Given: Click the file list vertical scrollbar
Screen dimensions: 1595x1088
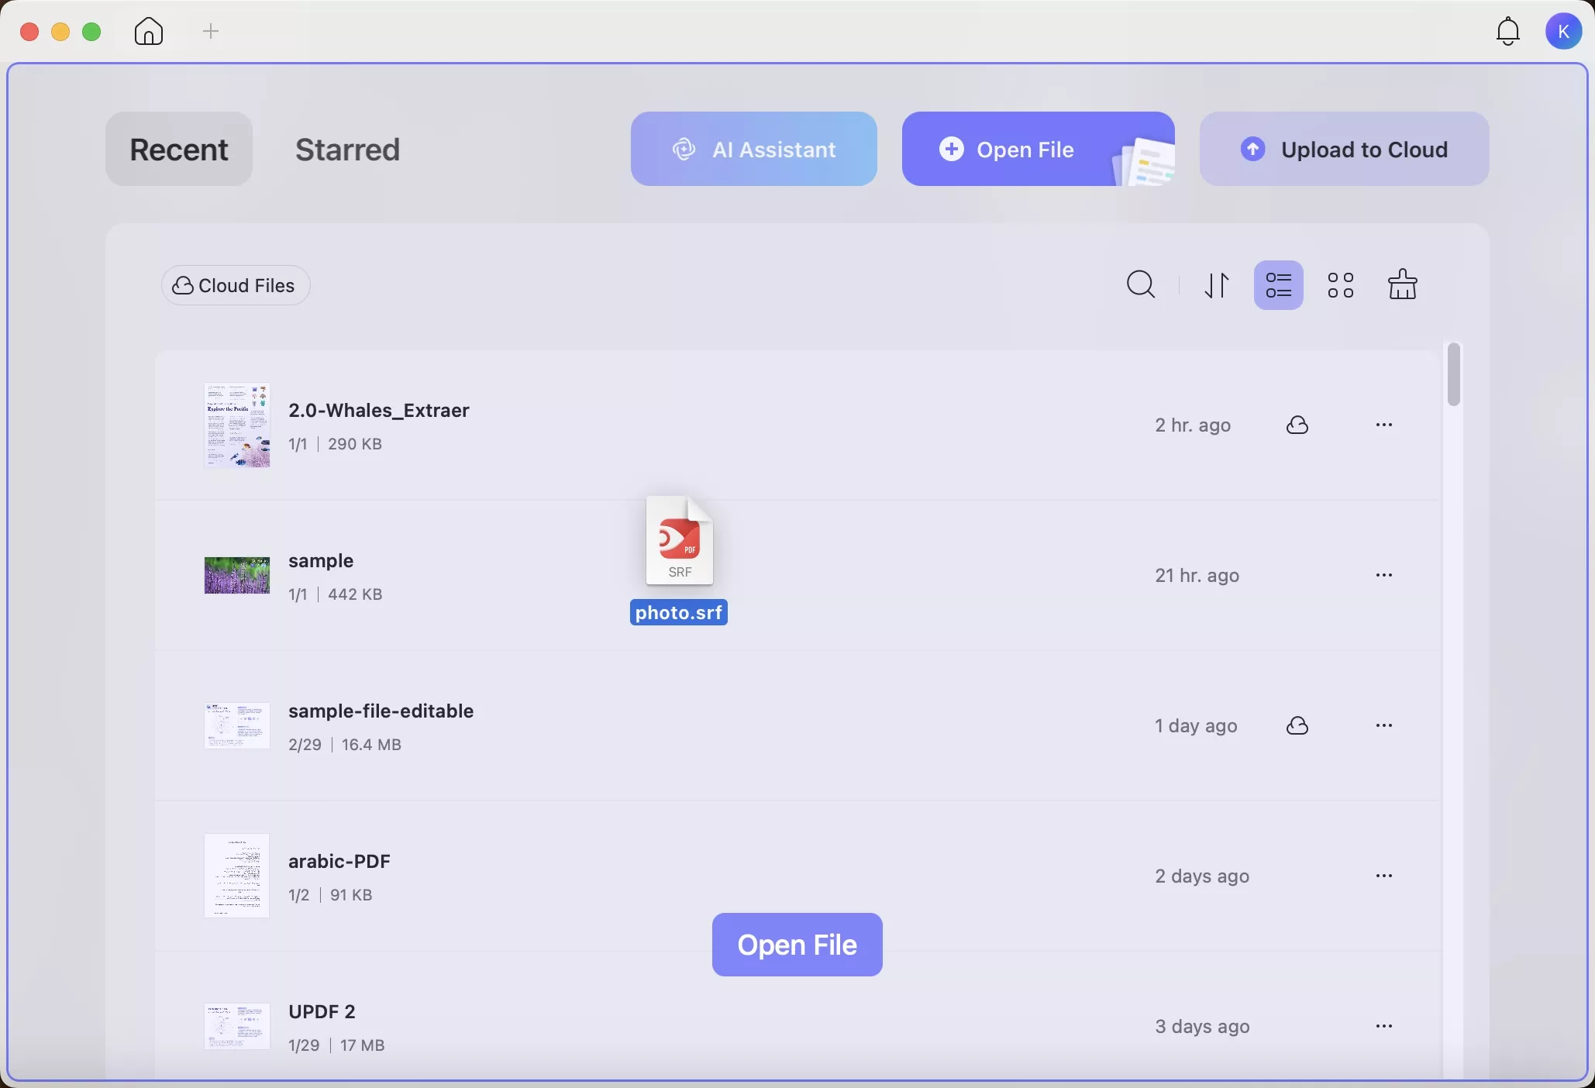Looking at the screenshot, I should (1453, 374).
